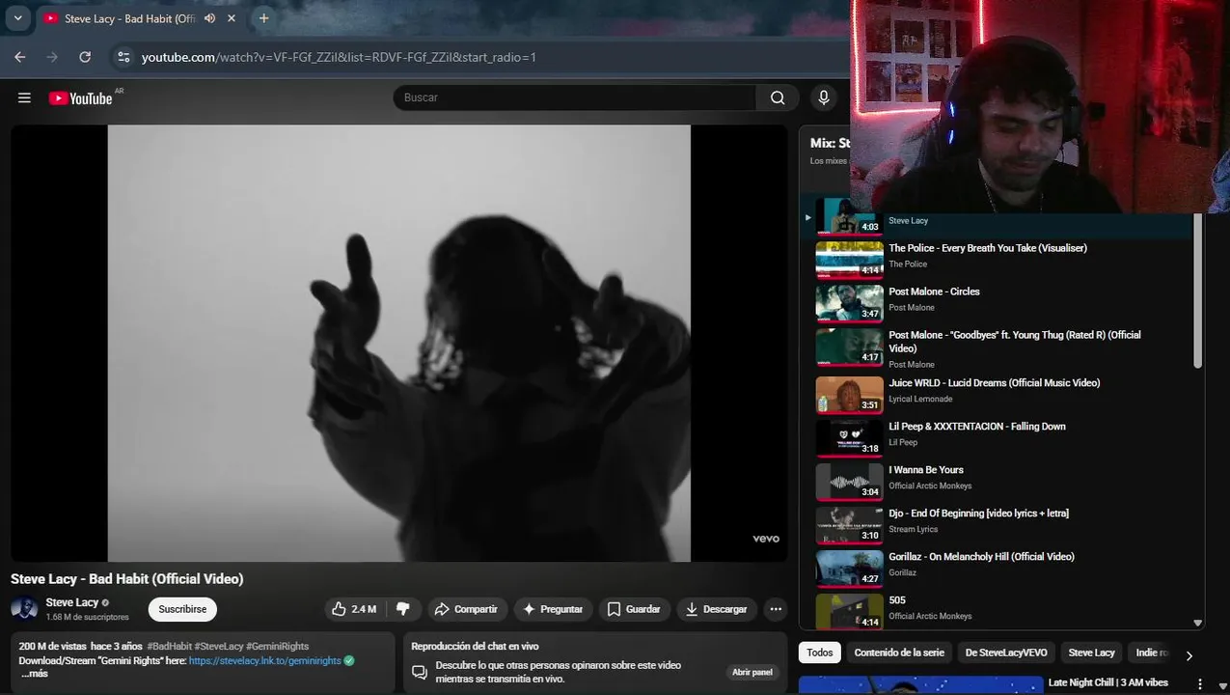The image size is (1230, 695).
Task: Open options for Late Night Chill video
Action: click(1200, 684)
